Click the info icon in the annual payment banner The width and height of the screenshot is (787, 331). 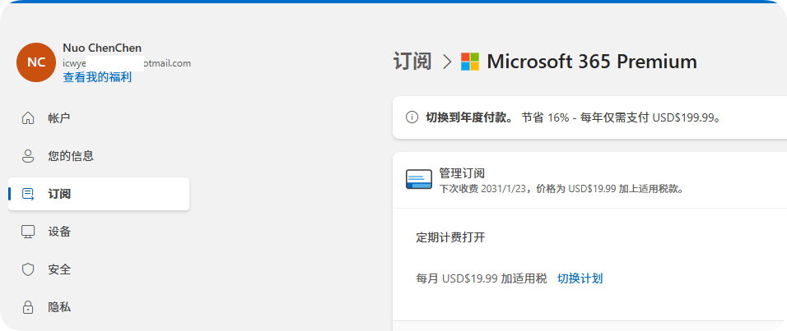(x=412, y=117)
